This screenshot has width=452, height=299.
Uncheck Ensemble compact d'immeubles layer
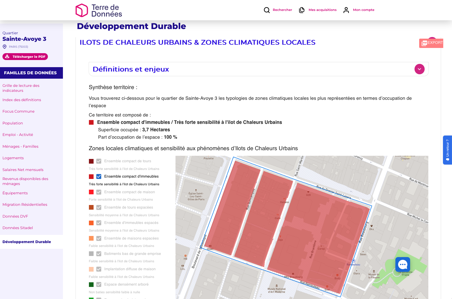point(99,176)
